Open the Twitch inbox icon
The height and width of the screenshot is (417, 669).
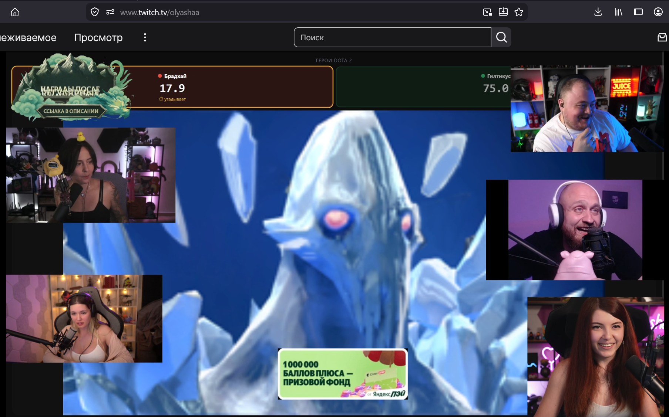(x=662, y=37)
